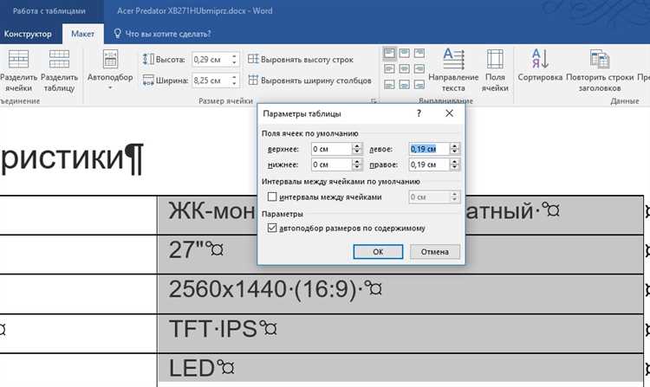
Task: Click the dialog help question mark
Action: [419, 113]
